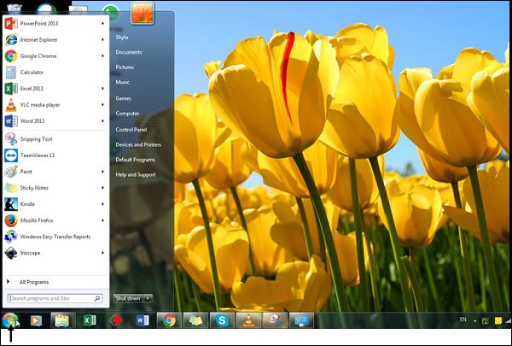Expand PowerPoint 2013 jump list arrow
This screenshot has width=512, height=346.
[103, 24]
